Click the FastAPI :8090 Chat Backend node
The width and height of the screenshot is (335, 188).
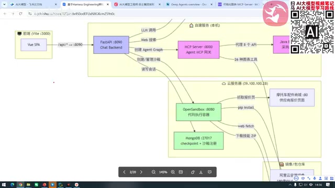coord(111,45)
